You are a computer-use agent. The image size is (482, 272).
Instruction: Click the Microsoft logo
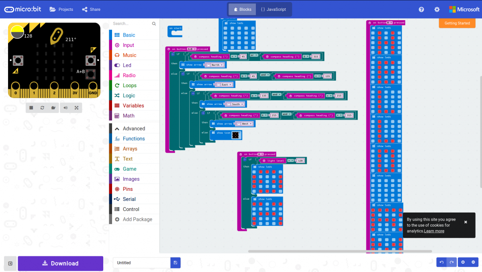click(464, 9)
